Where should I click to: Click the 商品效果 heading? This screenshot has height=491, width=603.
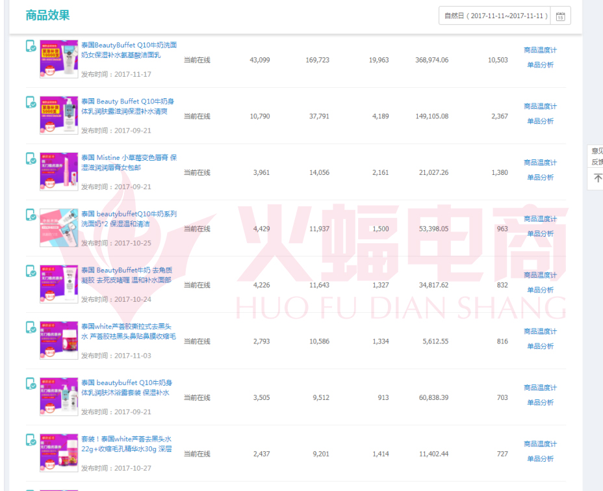pos(47,16)
